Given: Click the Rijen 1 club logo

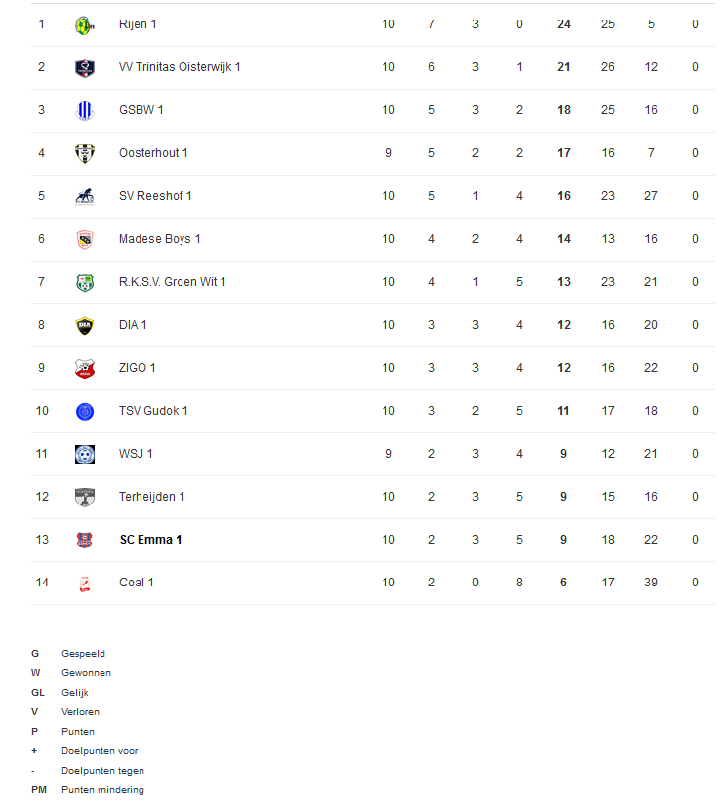Looking at the screenshot, I should [85, 25].
